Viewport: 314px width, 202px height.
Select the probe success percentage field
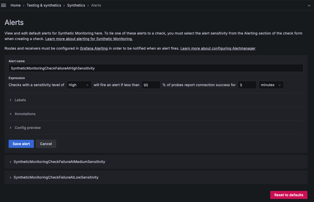coord(151,85)
